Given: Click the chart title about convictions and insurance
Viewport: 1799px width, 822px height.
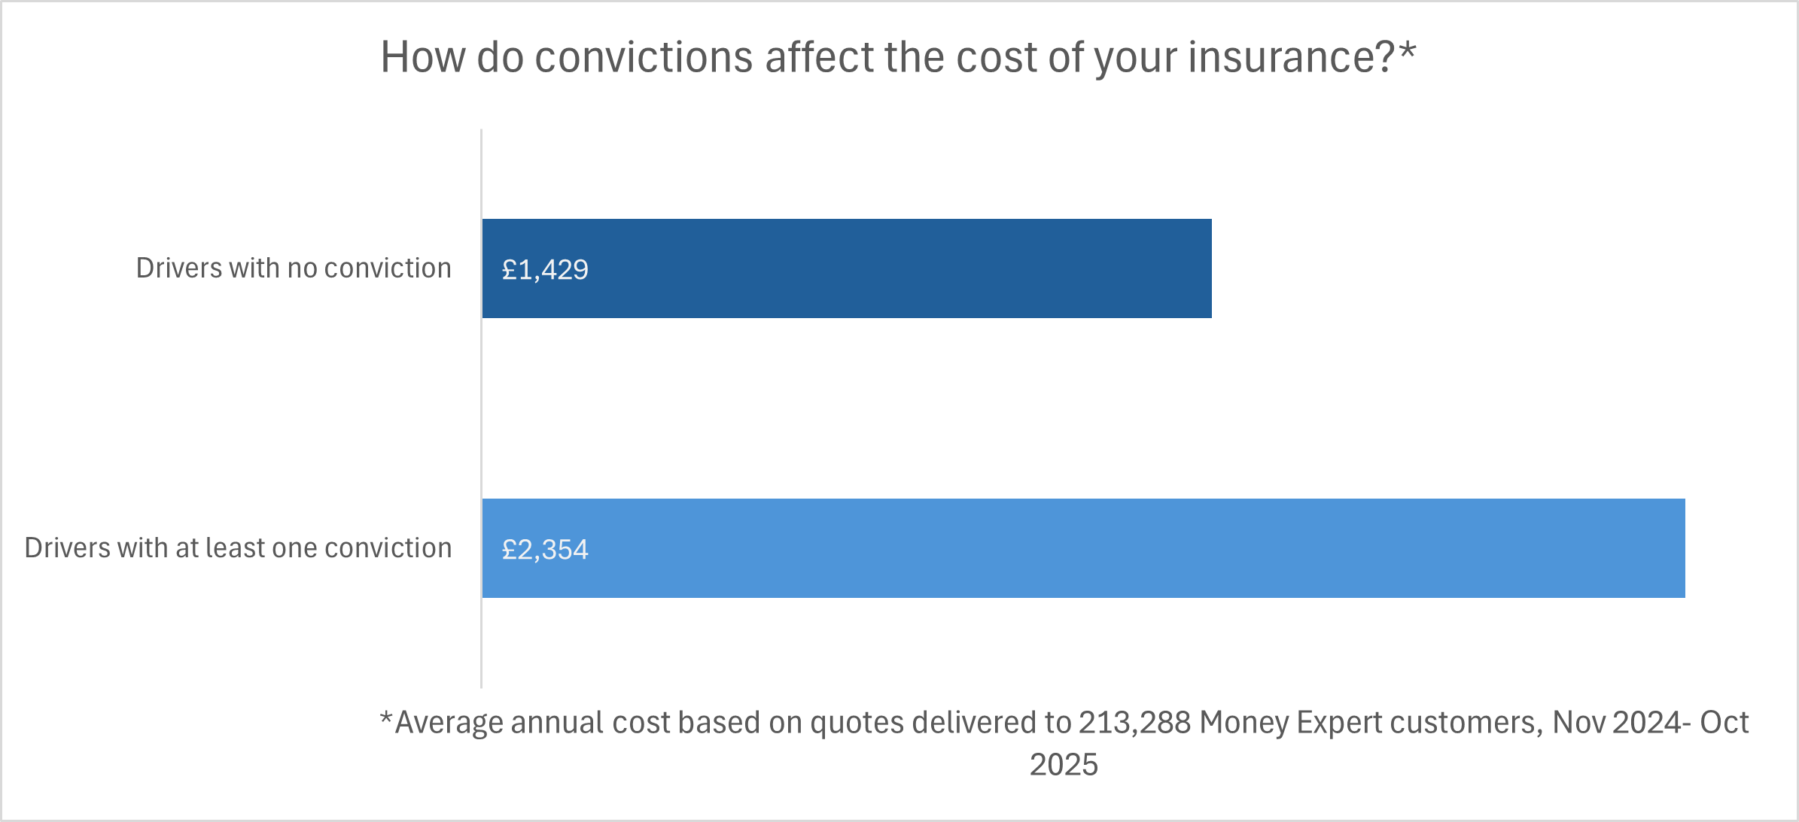Looking at the screenshot, I should 897,57.
